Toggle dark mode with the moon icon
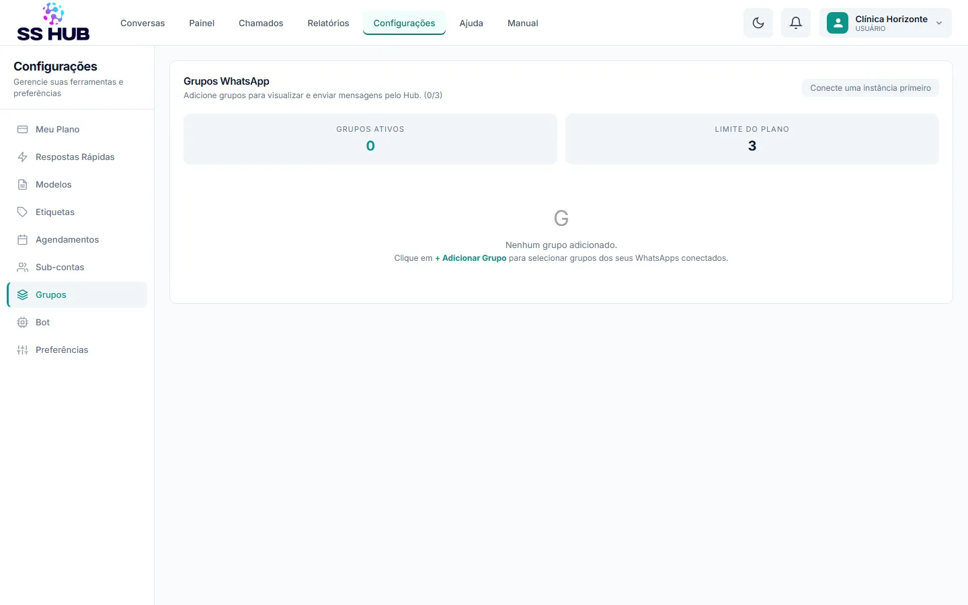Screen dimensions: 968x605 (758, 23)
